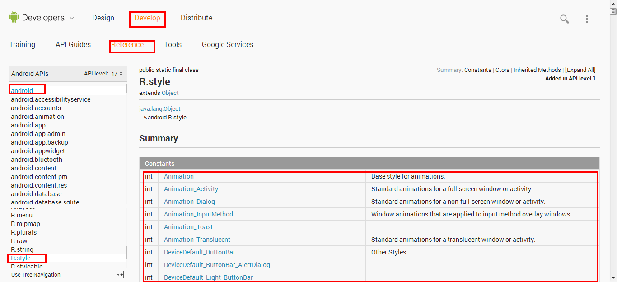
Task: Jump to Ctors in the summary
Action: coord(502,70)
